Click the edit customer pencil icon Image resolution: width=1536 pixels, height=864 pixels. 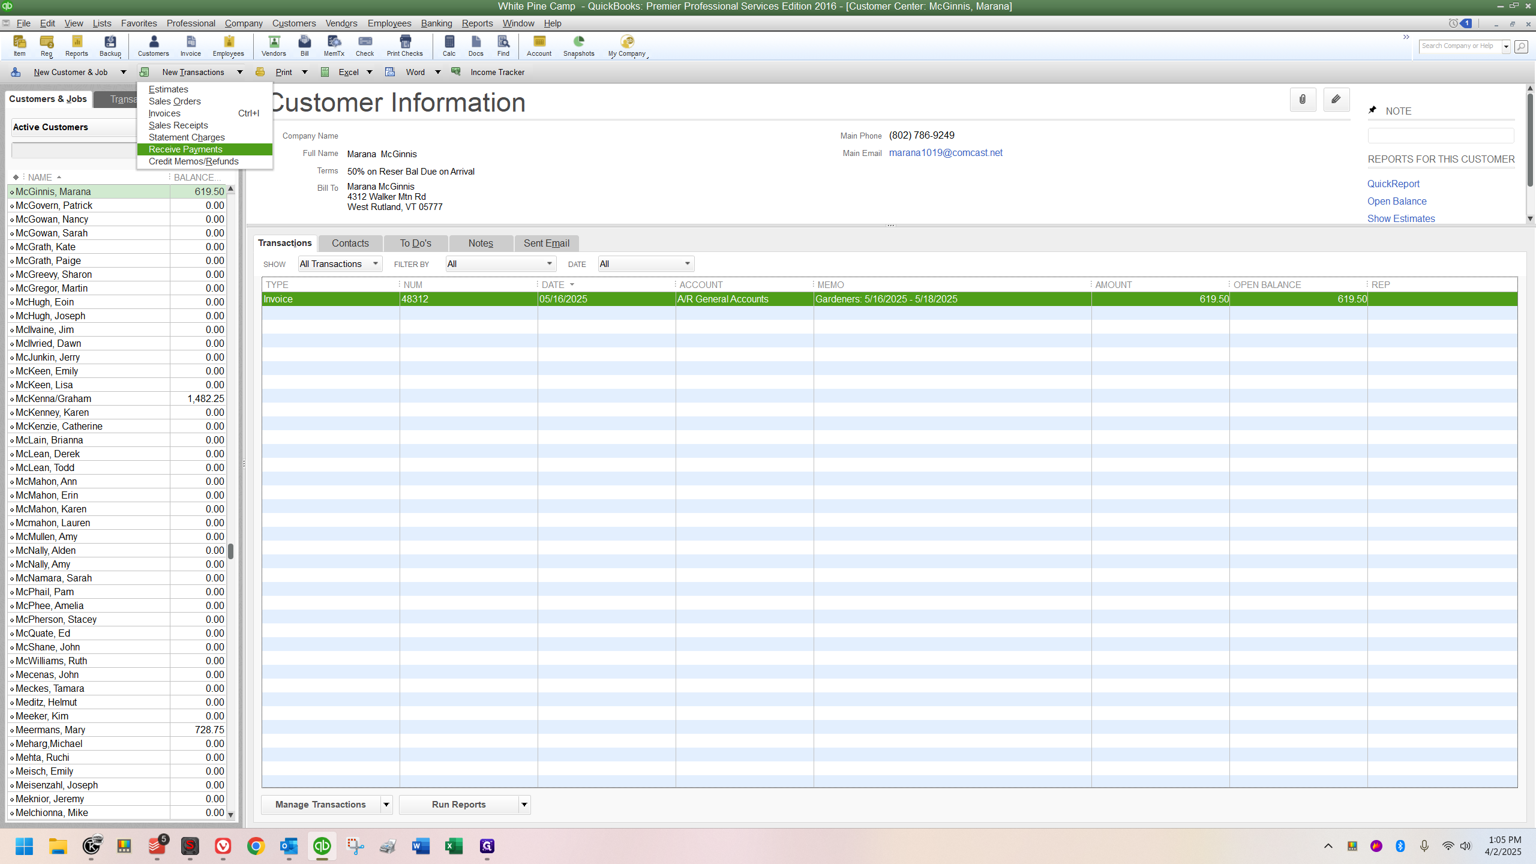pos(1336,100)
